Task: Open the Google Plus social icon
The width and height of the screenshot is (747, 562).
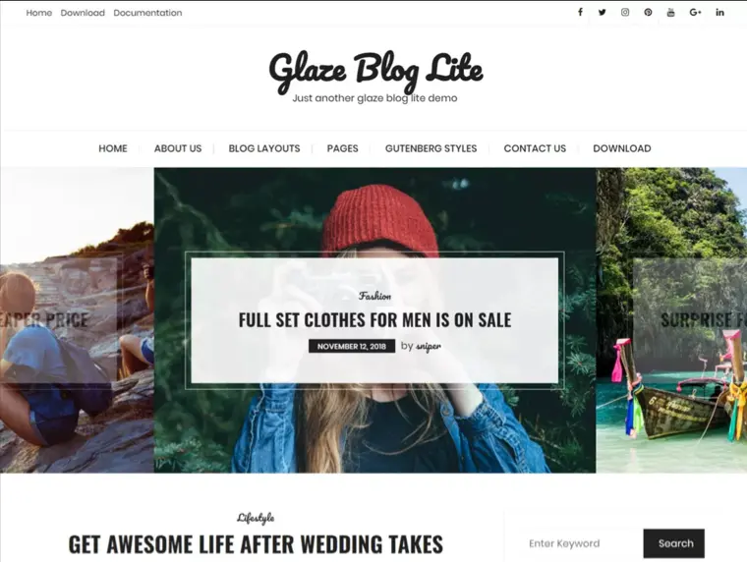Action: (695, 13)
